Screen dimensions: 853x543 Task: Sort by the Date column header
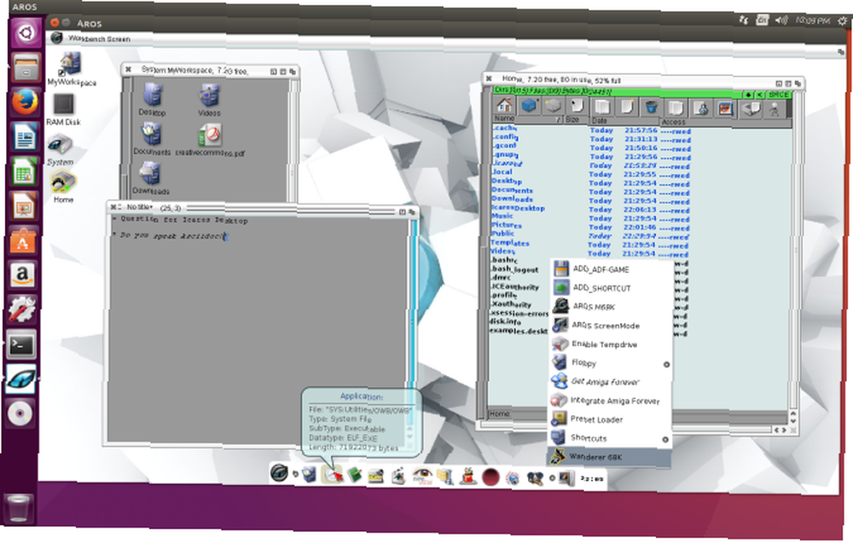click(x=624, y=121)
